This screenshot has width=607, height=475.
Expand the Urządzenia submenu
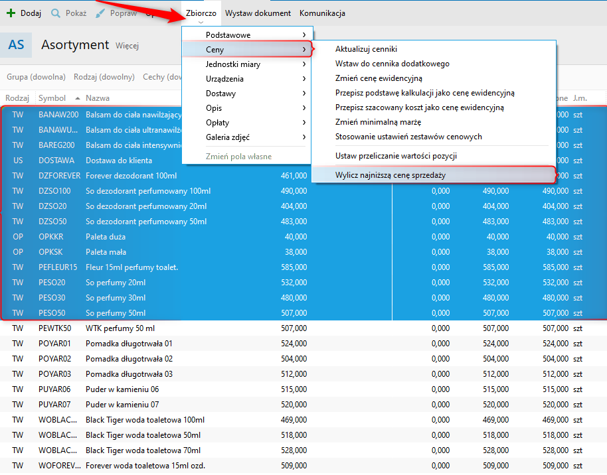(247, 79)
